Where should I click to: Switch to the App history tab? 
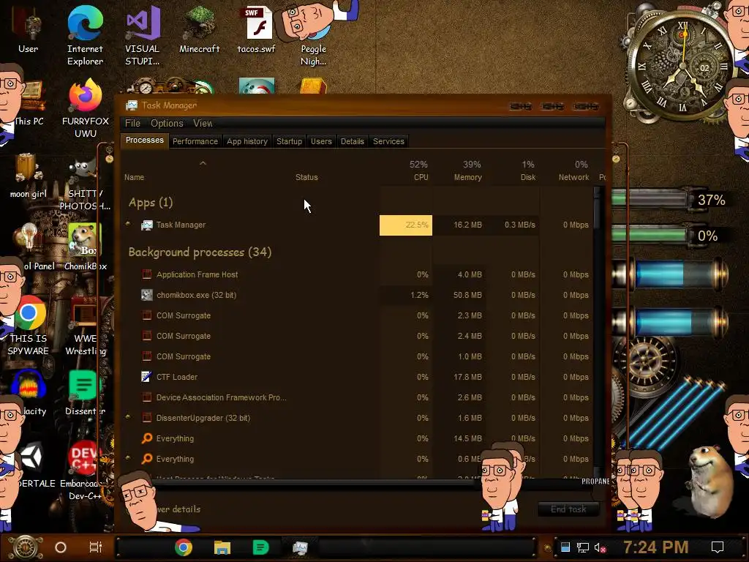(x=247, y=141)
